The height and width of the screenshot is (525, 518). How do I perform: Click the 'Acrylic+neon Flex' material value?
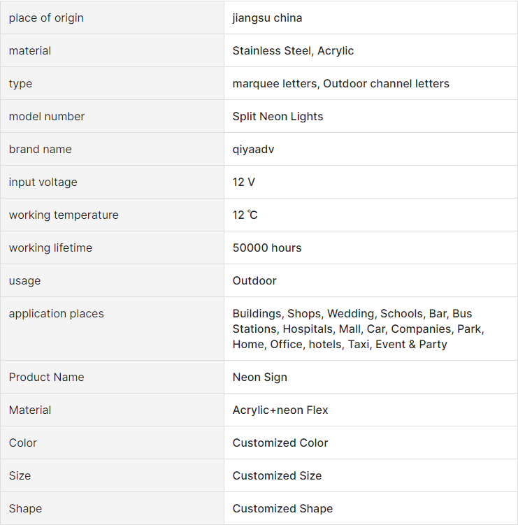point(280,410)
